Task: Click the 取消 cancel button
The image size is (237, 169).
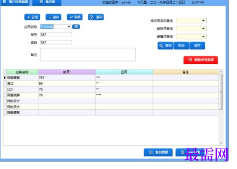Action: click(x=181, y=46)
